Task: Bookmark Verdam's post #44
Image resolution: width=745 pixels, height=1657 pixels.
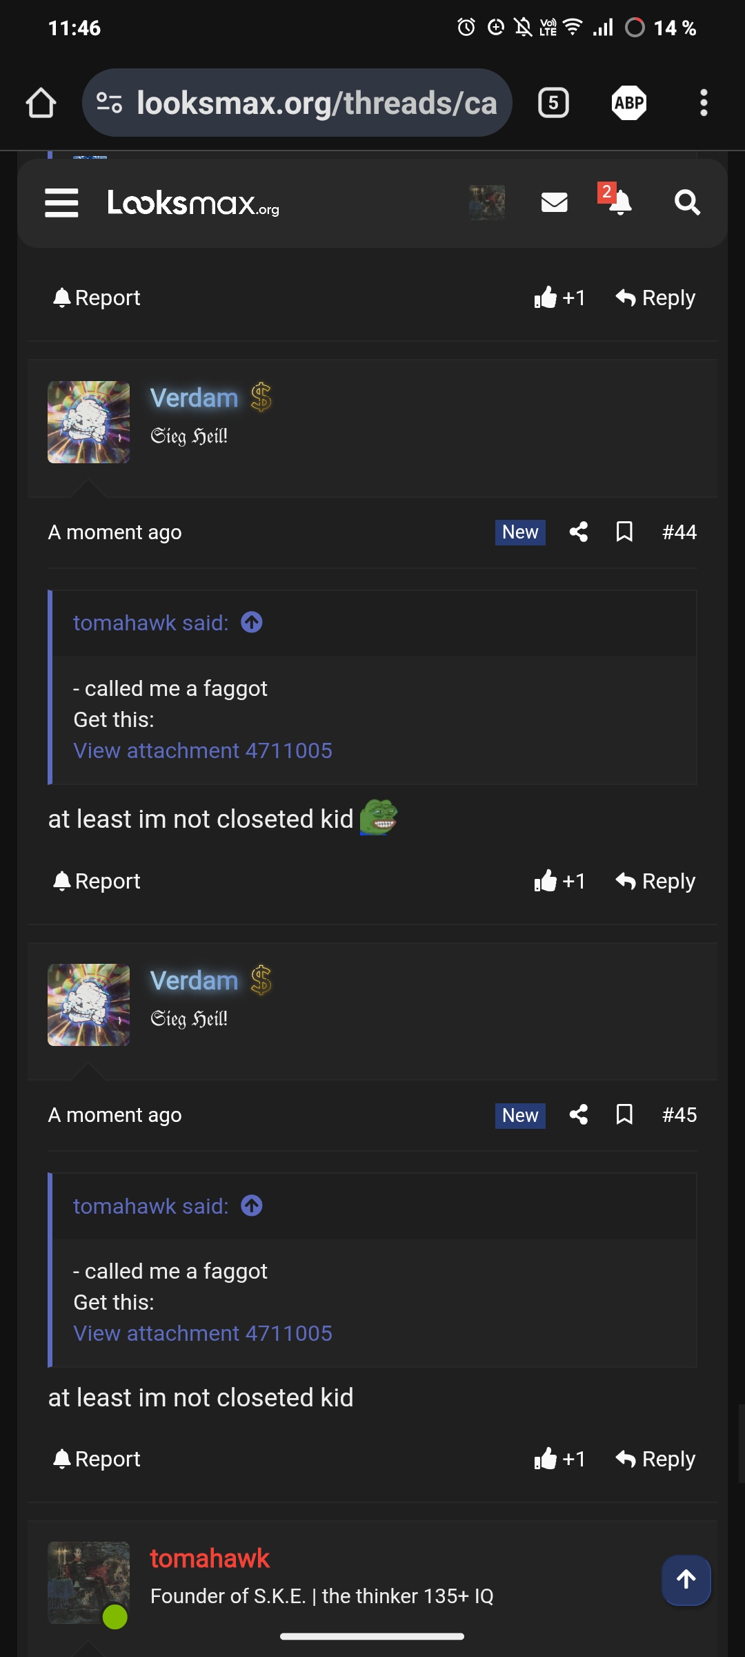Action: [x=624, y=532]
